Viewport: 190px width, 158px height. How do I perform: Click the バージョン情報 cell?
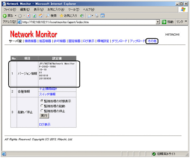pyautogui.click(x=27, y=73)
